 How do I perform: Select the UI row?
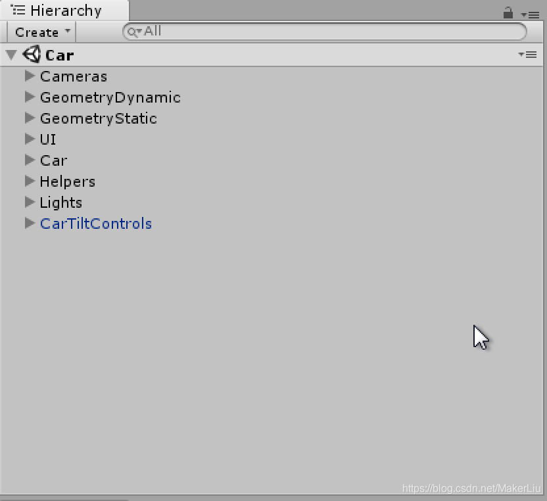point(272,139)
